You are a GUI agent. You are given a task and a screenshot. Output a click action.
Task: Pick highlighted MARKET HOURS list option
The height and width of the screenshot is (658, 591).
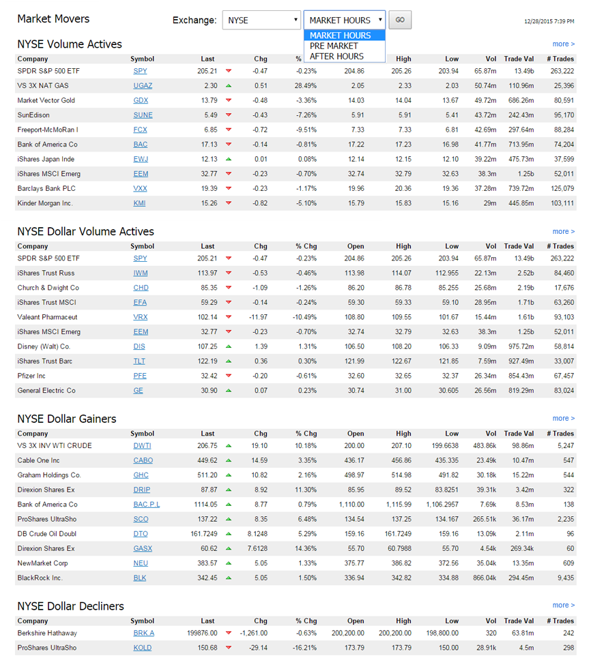(x=340, y=35)
